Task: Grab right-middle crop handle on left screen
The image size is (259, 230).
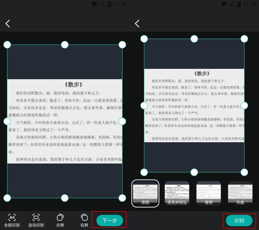Action: click(122, 121)
